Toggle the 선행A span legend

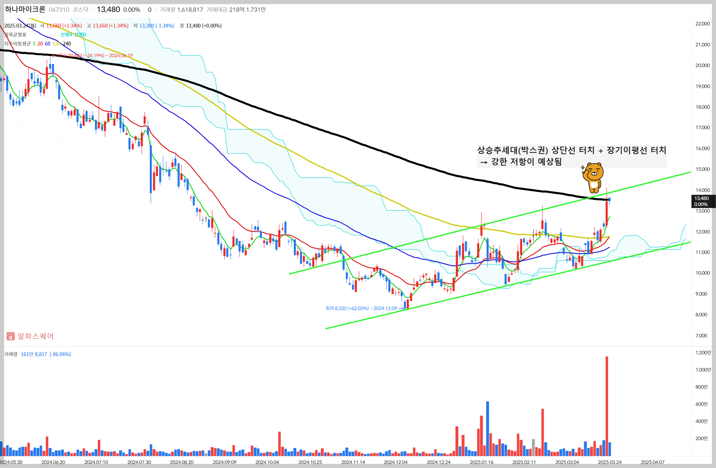click(66, 35)
